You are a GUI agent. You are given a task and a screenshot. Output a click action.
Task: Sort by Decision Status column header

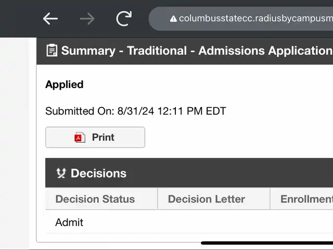click(x=95, y=199)
